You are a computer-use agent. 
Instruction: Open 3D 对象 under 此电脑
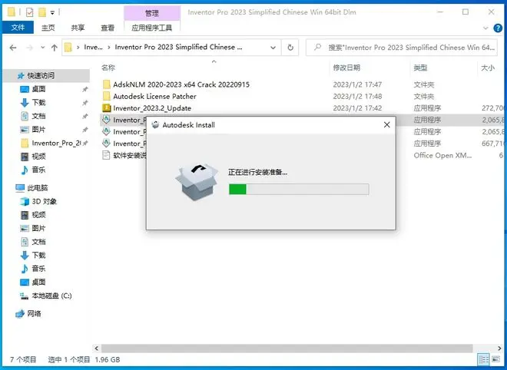(45, 201)
